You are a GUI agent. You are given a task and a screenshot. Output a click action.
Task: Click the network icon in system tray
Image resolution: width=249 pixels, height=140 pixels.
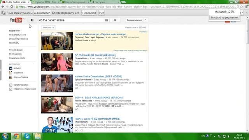(224, 136)
